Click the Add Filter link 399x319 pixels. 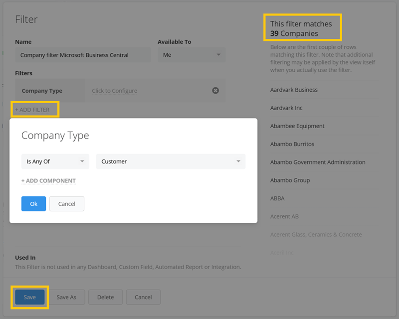pos(32,110)
